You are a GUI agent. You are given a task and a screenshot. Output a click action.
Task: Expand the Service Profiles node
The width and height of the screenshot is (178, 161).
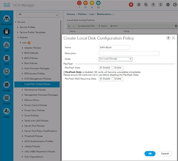pyautogui.click(x=18, y=27)
